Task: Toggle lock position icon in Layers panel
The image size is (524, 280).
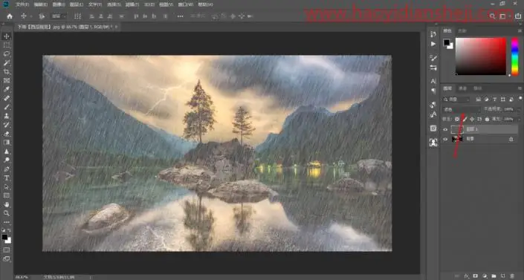Action: coord(472,119)
